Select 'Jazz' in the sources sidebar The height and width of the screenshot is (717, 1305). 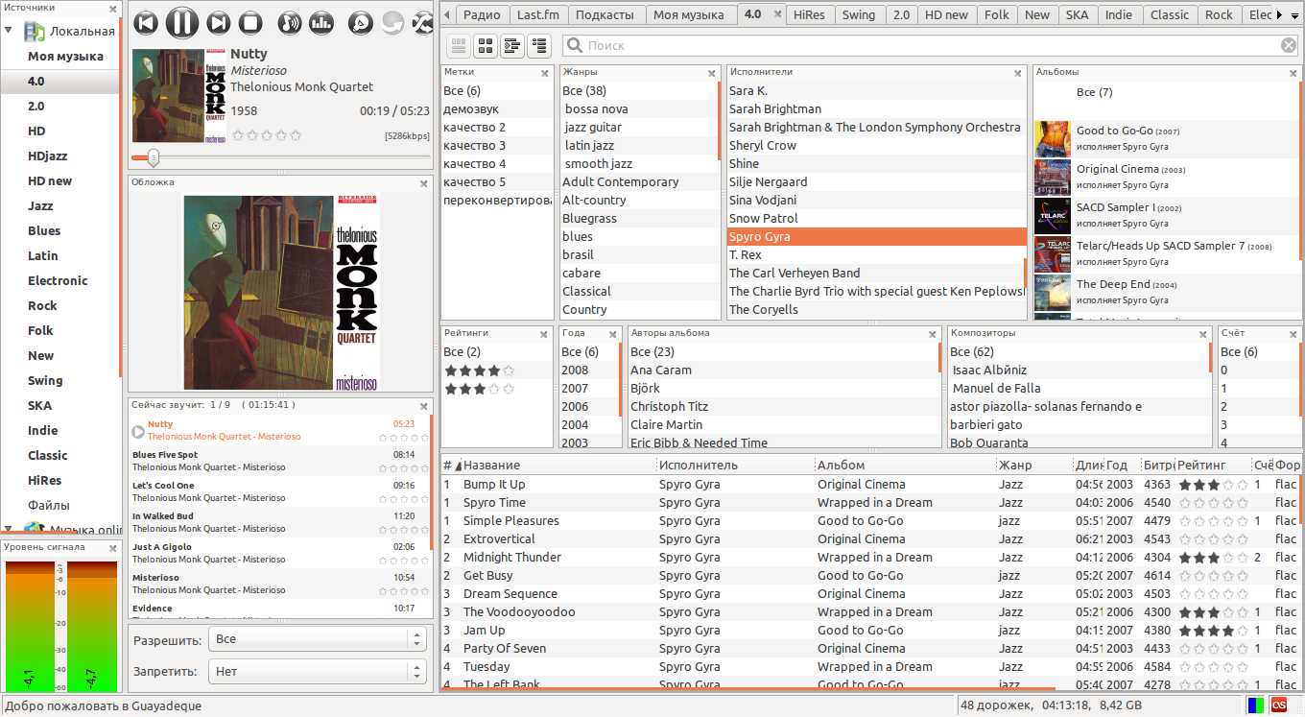[40, 205]
